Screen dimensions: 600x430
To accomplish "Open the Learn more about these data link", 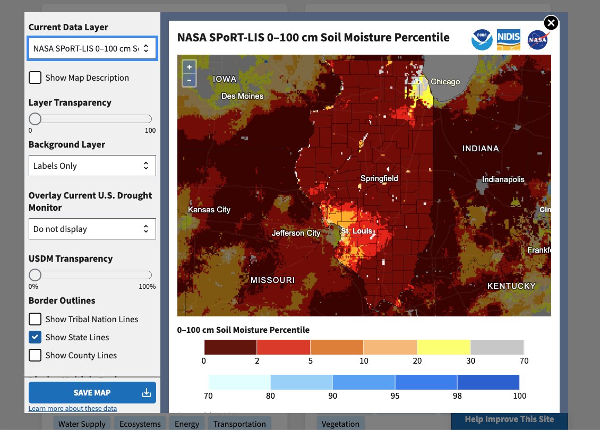I will (x=73, y=408).
